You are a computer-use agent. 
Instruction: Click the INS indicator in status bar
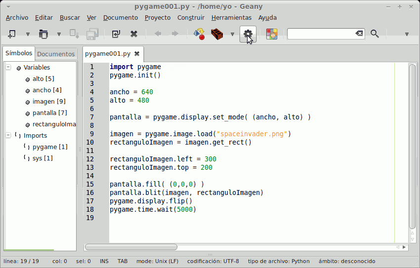[104, 261]
